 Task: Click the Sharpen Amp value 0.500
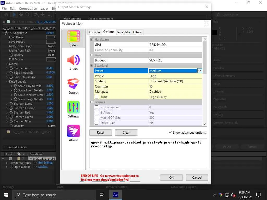coord(50,68)
